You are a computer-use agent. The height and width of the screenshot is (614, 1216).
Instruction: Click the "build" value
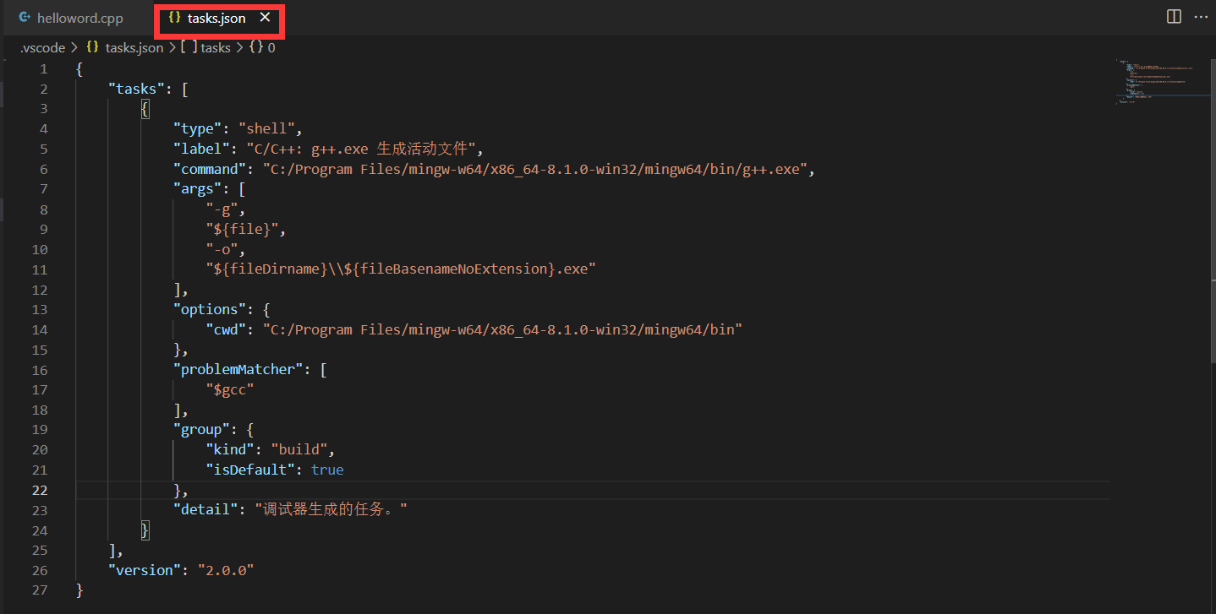click(x=299, y=449)
